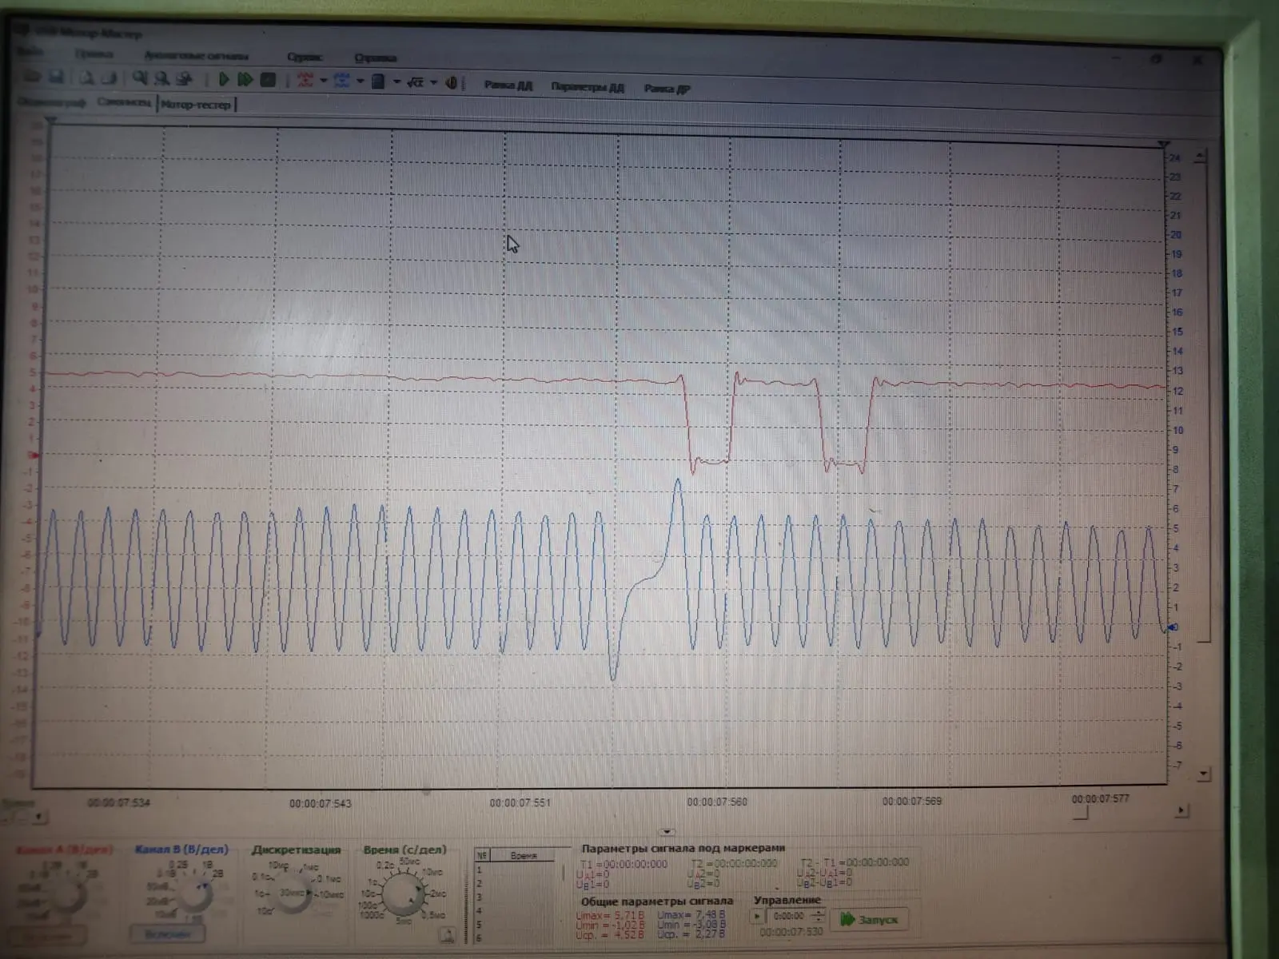Click the square-root math function icon

[x=415, y=82]
